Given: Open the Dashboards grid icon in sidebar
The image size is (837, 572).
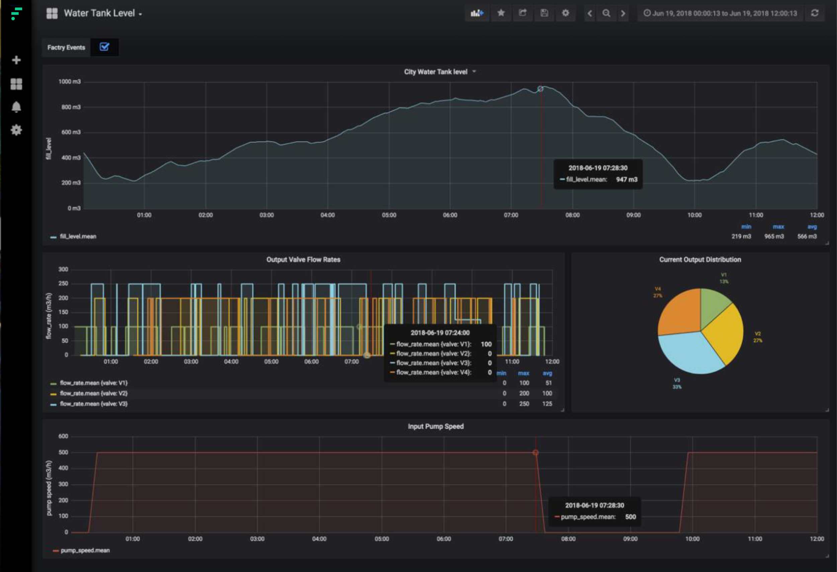Looking at the screenshot, I should coord(16,84).
